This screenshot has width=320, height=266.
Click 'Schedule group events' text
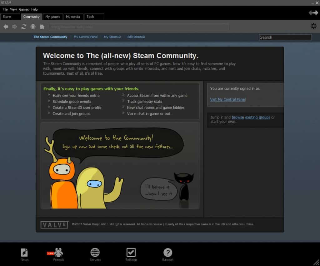72,102
